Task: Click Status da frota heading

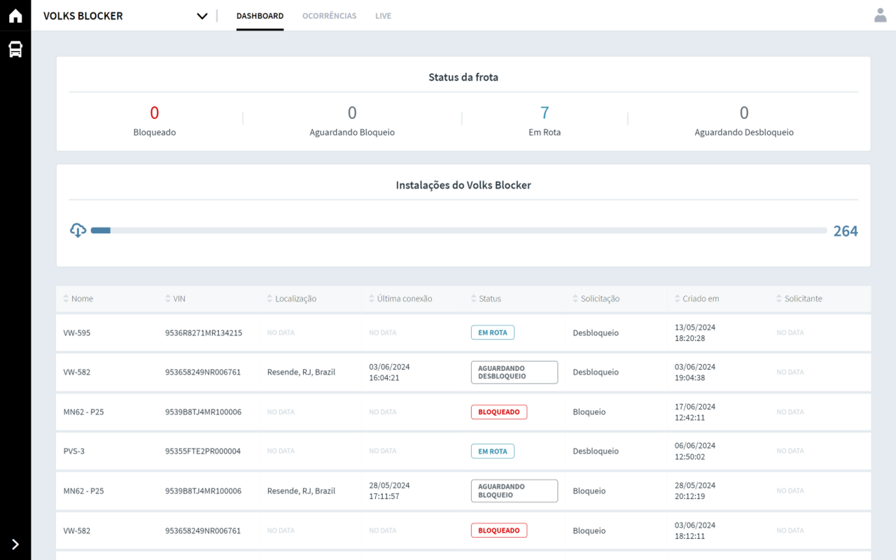Action: (x=463, y=78)
